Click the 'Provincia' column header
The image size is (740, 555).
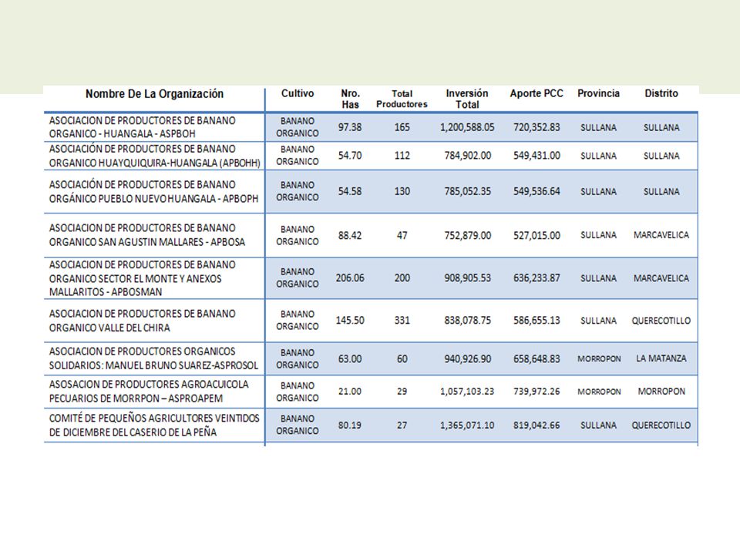(598, 93)
